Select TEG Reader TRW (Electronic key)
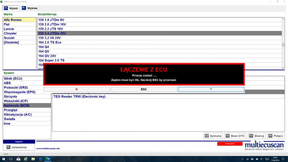 168,97
